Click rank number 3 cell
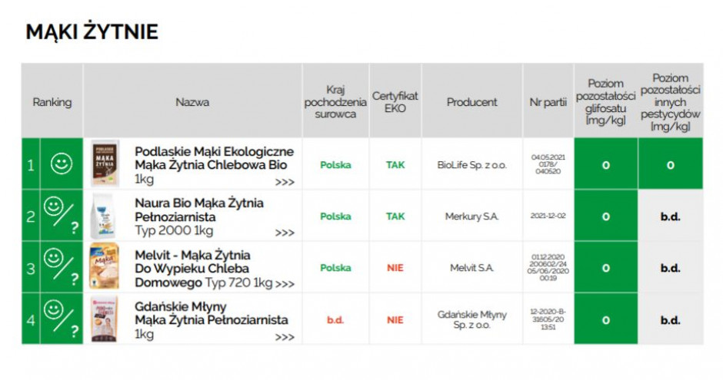This screenshot has width=723, height=380. click(31, 268)
